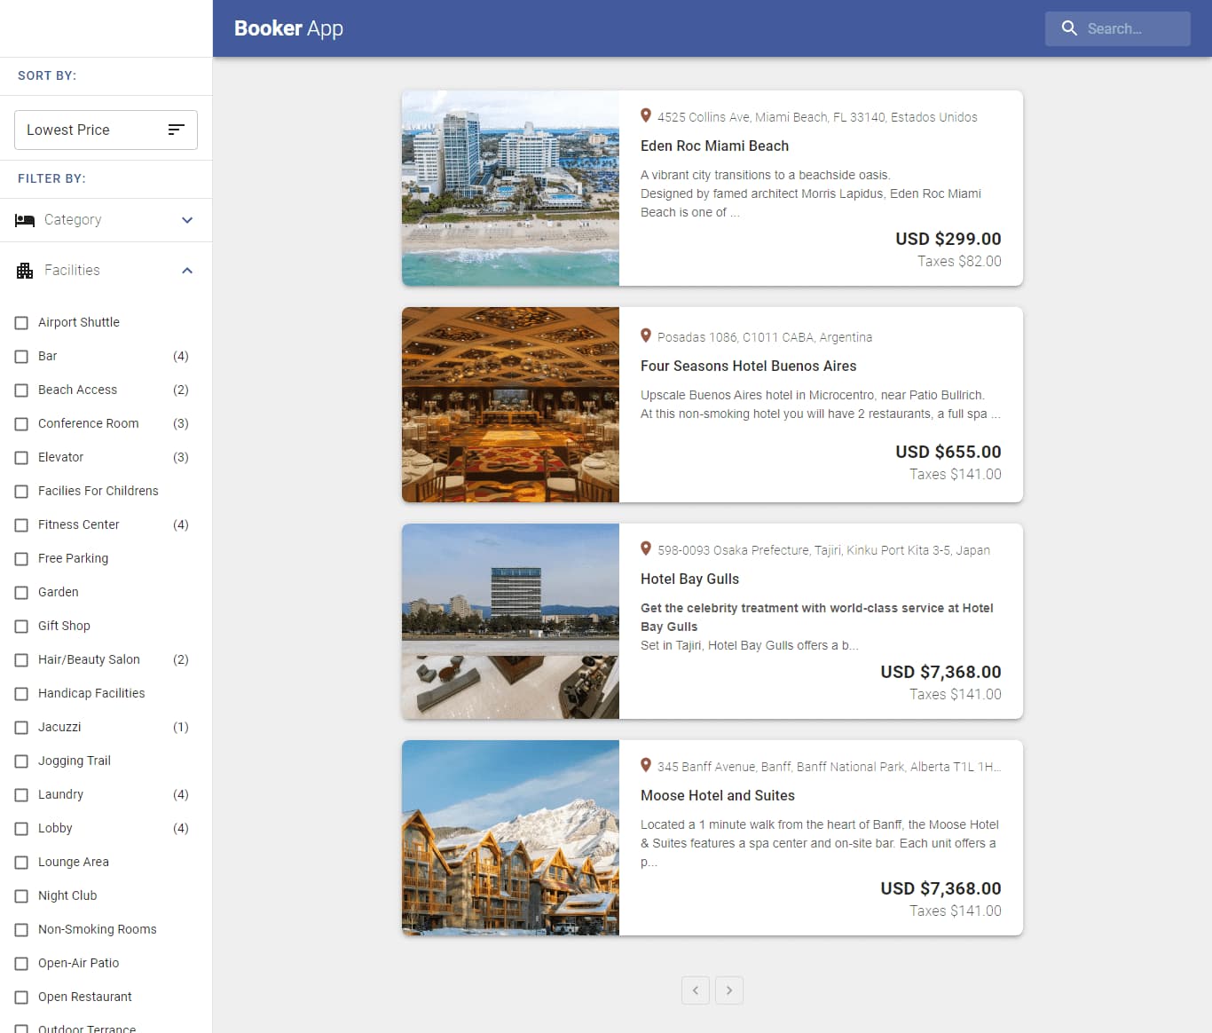
Task: Click the search magnifier icon
Action: click(1069, 28)
